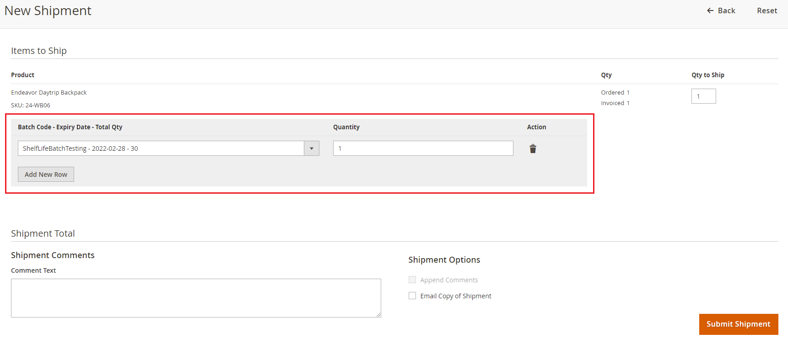Click the 'Action' column header
The image size is (788, 344).
[536, 127]
